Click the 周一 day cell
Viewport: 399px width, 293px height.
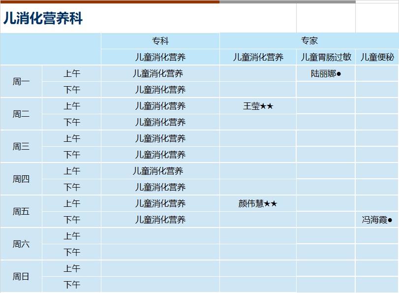[x=21, y=82]
